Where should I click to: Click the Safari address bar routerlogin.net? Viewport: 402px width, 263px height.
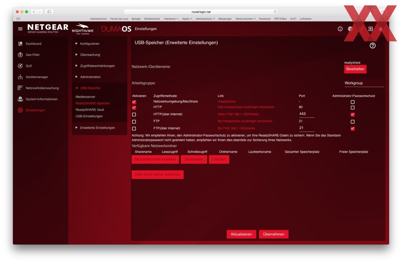click(201, 12)
